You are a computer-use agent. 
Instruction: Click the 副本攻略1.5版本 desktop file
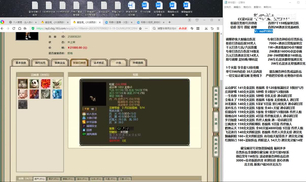tap(35, 9)
